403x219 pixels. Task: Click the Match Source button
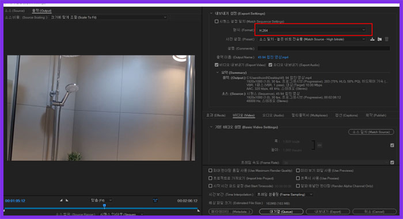tap(371, 132)
